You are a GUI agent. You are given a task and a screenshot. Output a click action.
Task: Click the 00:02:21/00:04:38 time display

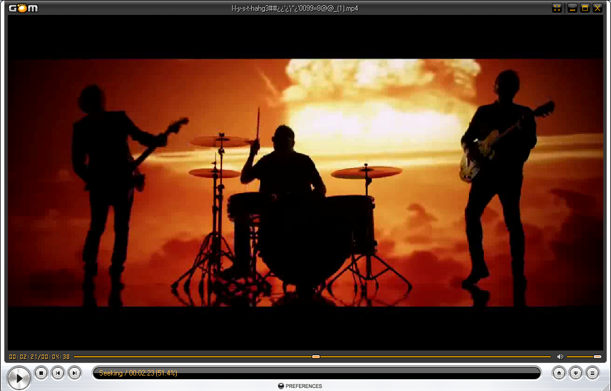point(39,357)
